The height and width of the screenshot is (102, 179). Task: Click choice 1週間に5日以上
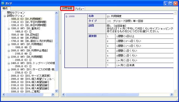point(125,36)
